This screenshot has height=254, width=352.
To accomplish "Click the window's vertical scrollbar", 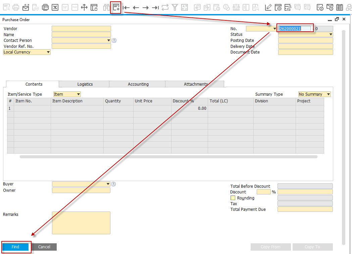I will (344, 137).
